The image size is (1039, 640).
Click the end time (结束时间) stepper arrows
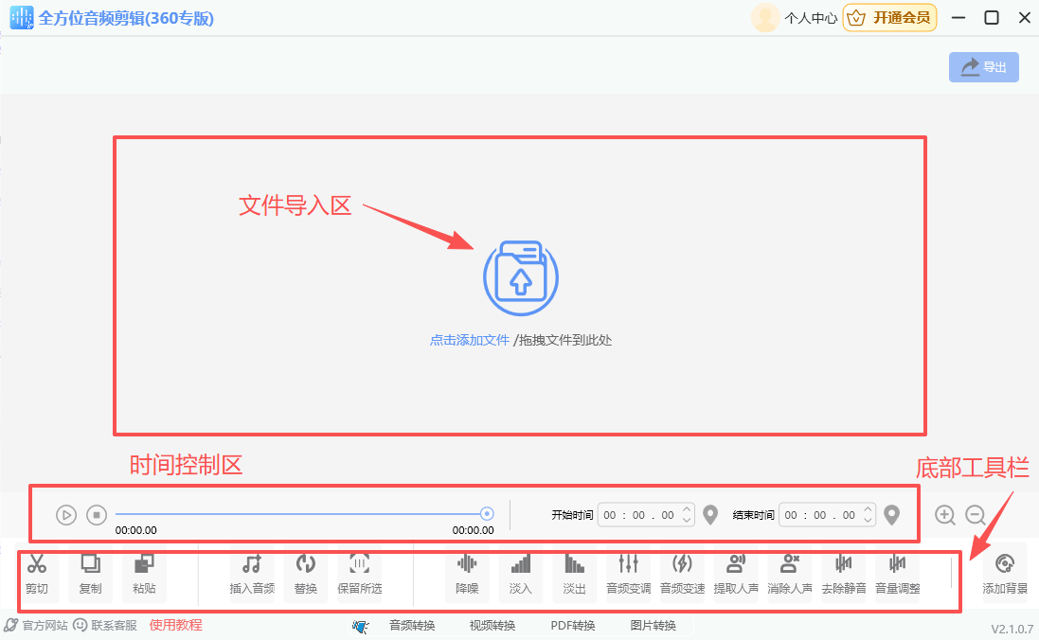pyautogui.click(x=868, y=515)
